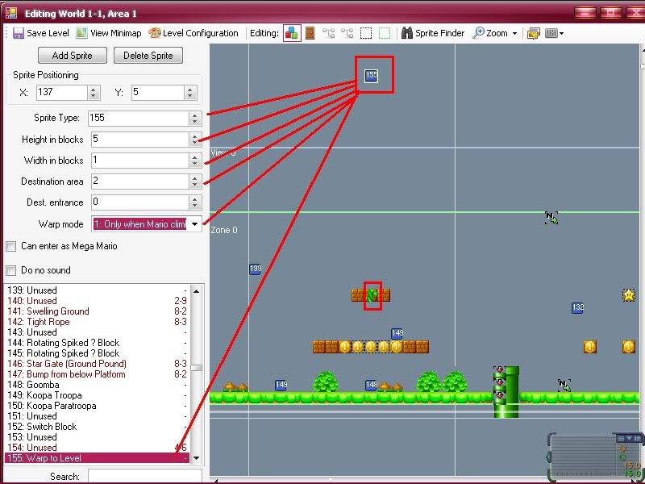Click the sprite Search text field
The height and width of the screenshot is (484, 645).
tap(145, 477)
